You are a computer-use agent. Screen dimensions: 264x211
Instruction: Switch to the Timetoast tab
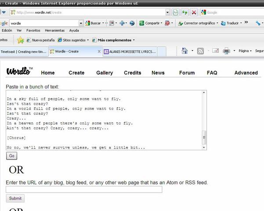[x=24, y=52]
